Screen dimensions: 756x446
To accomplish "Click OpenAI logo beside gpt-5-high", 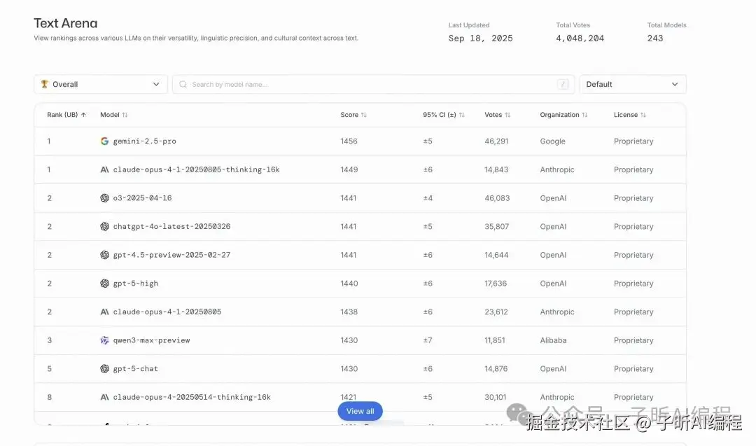I will click(104, 284).
